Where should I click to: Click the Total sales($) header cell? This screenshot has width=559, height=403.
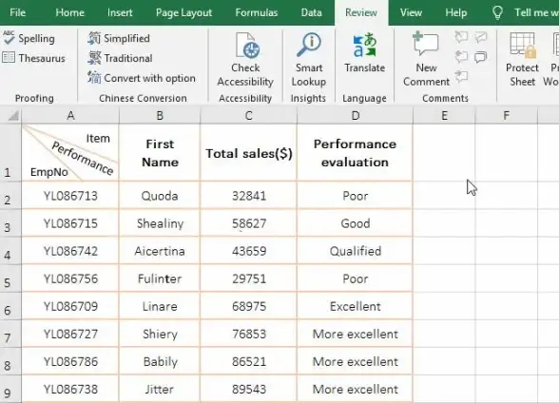pyautogui.click(x=248, y=153)
